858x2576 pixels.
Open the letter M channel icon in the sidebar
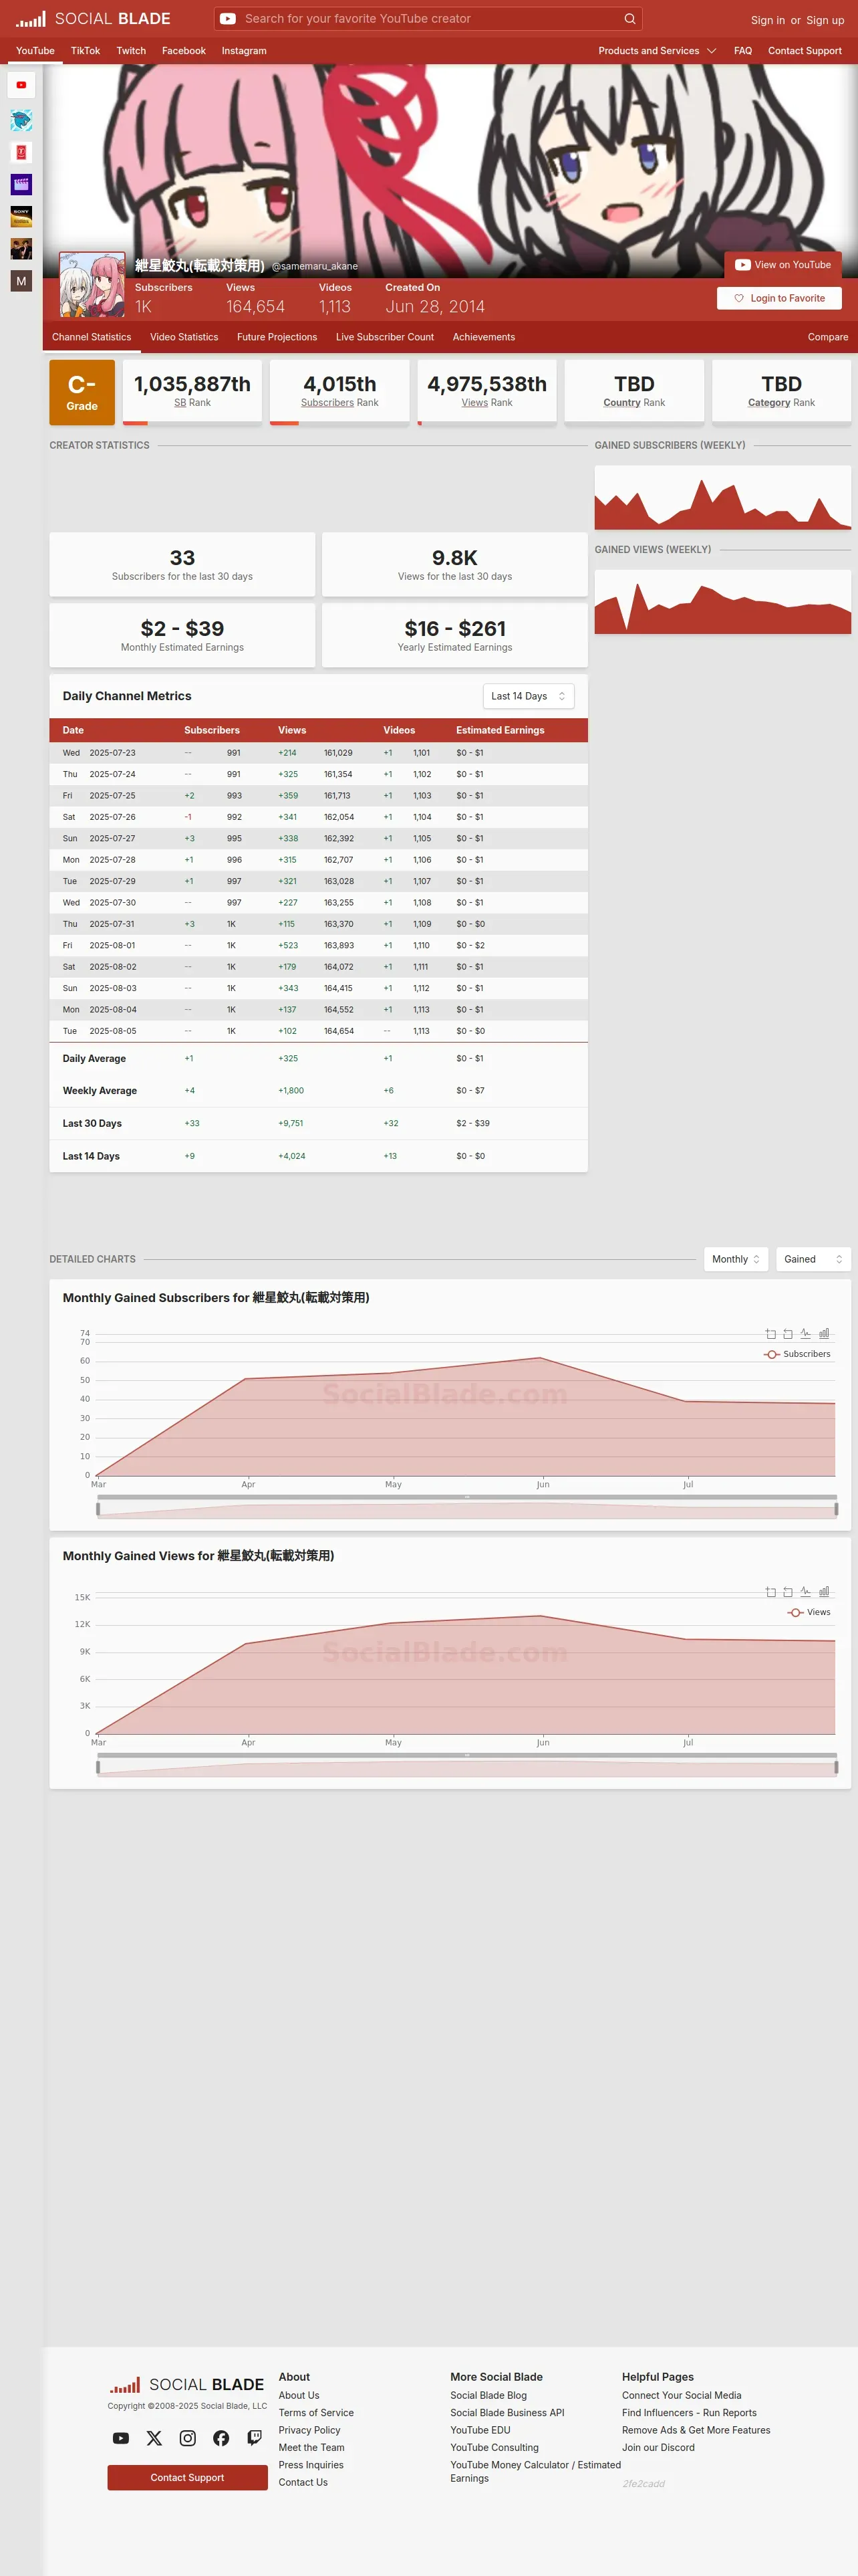point(21,281)
